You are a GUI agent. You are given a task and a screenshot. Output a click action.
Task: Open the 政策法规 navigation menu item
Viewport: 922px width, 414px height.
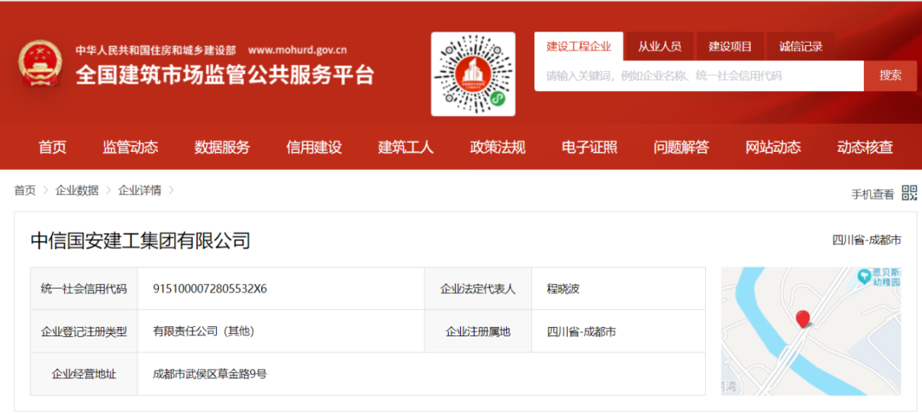498,147
